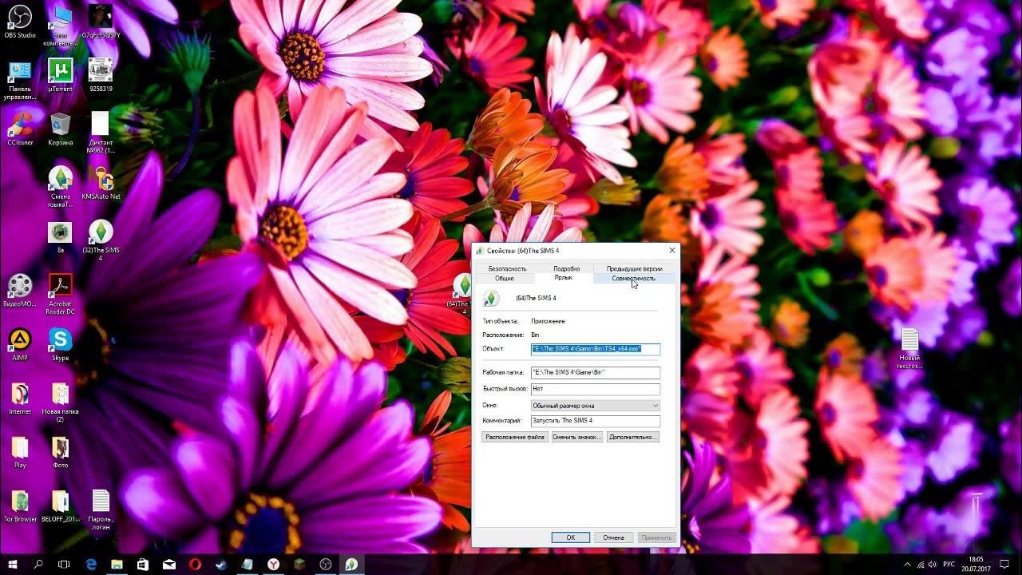This screenshot has height=575, width=1022.
Task: Select the Фото folder icon
Action: coord(61,451)
